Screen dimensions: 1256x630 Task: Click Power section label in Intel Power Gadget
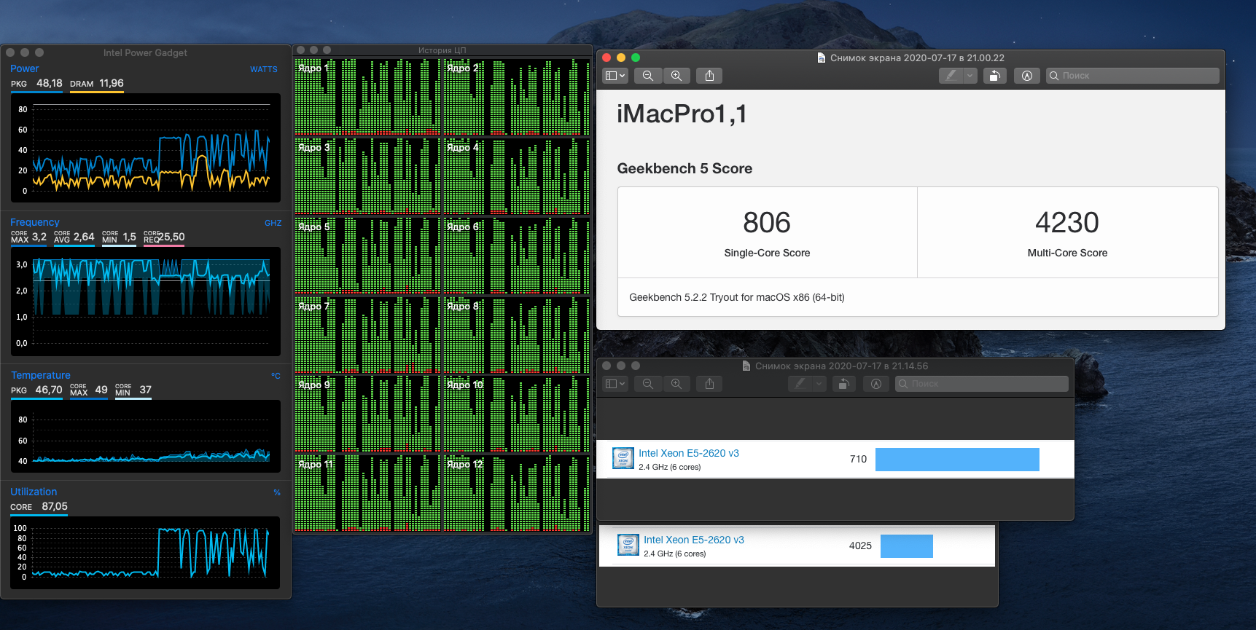(x=25, y=68)
